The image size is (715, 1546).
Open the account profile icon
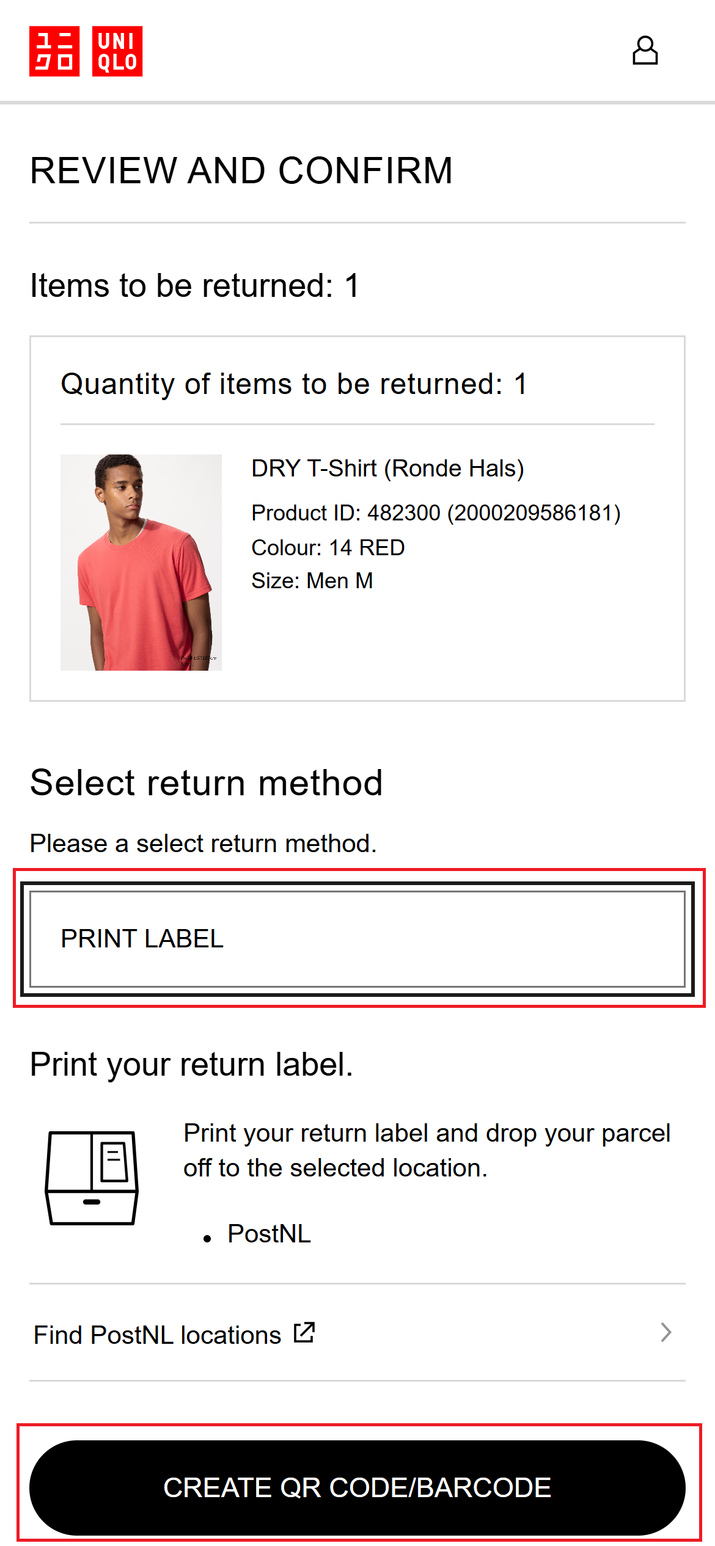[x=645, y=51]
